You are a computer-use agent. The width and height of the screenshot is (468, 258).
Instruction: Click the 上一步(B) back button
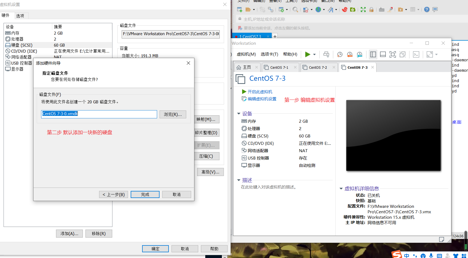tap(114, 194)
